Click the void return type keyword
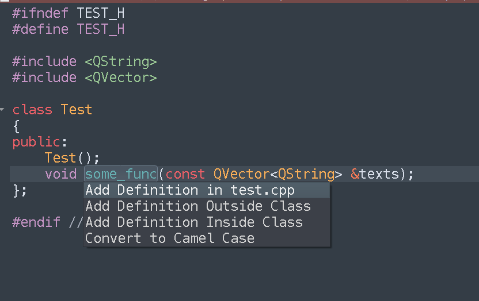The width and height of the screenshot is (479, 301). coord(60,174)
